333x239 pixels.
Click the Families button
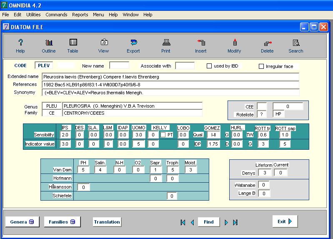click(62, 222)
